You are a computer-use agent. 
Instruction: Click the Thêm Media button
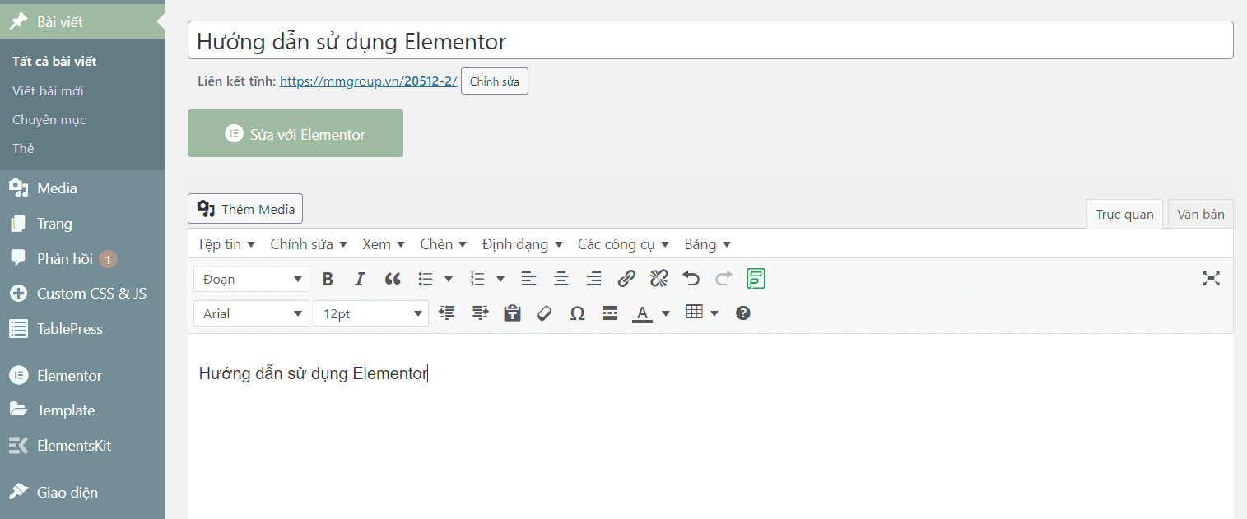[245, 209]
